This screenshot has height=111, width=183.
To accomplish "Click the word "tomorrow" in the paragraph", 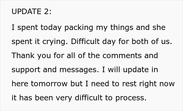I will click(49, 84).
